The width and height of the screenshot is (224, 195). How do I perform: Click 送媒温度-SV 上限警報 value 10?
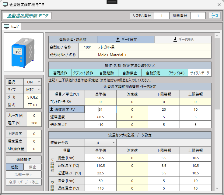click(195, 109)
